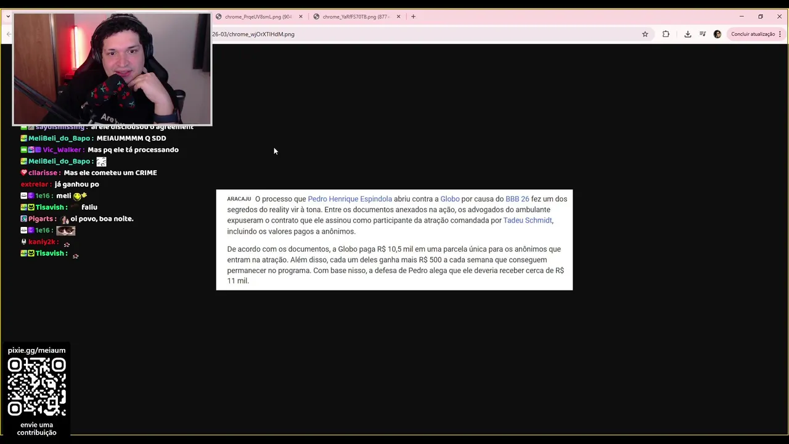The image size is (789, 444).
Task: Click the Plgarts chat username
Action: point(41,219)
